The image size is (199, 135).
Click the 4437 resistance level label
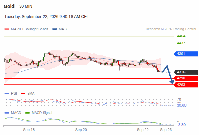click(x=181, y=43)
